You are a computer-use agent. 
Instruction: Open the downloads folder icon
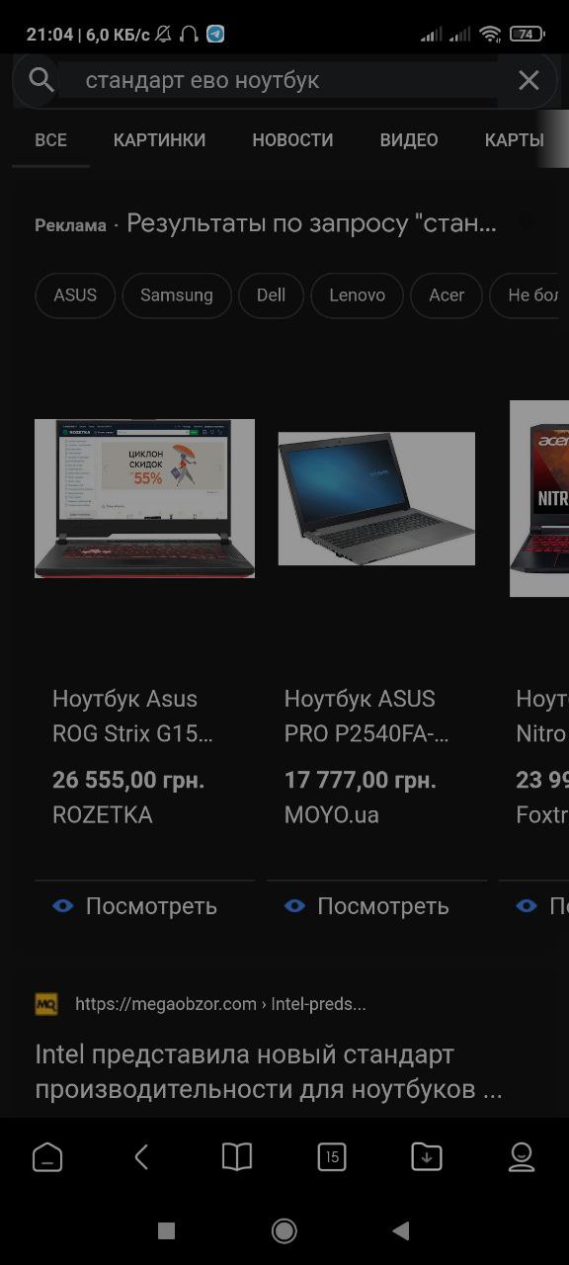[x=427, y=1156]
